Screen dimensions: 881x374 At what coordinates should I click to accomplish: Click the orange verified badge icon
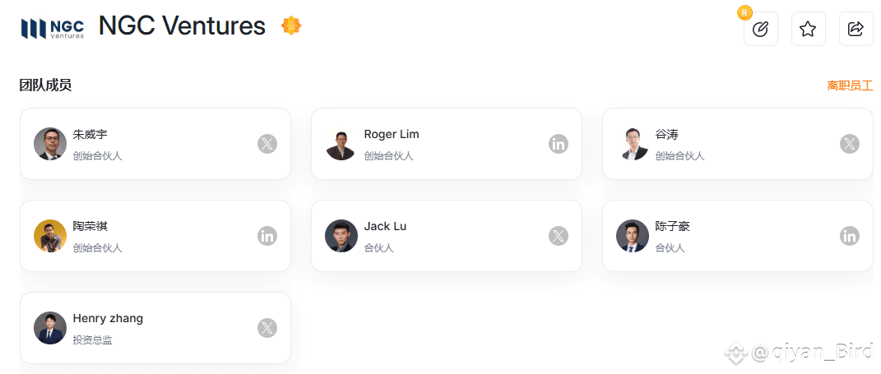[x=291, y=26]
